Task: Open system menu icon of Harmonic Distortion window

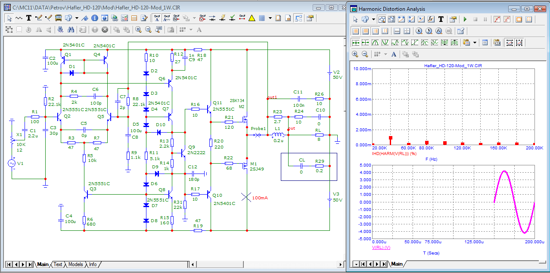Action: pos(354,9)
